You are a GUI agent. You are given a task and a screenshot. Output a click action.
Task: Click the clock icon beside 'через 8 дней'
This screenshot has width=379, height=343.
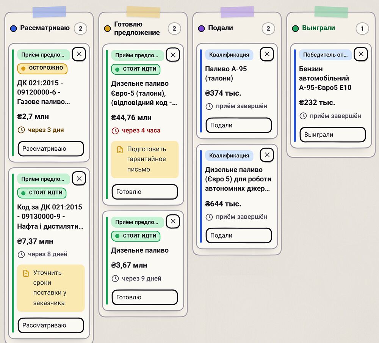[x=21, y=255]
